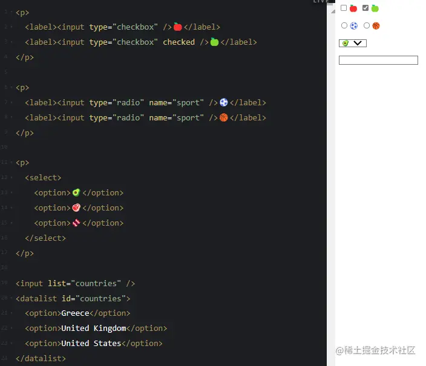
Task: Click the basketball emoji in code line 8
Action: coord(224,117)
